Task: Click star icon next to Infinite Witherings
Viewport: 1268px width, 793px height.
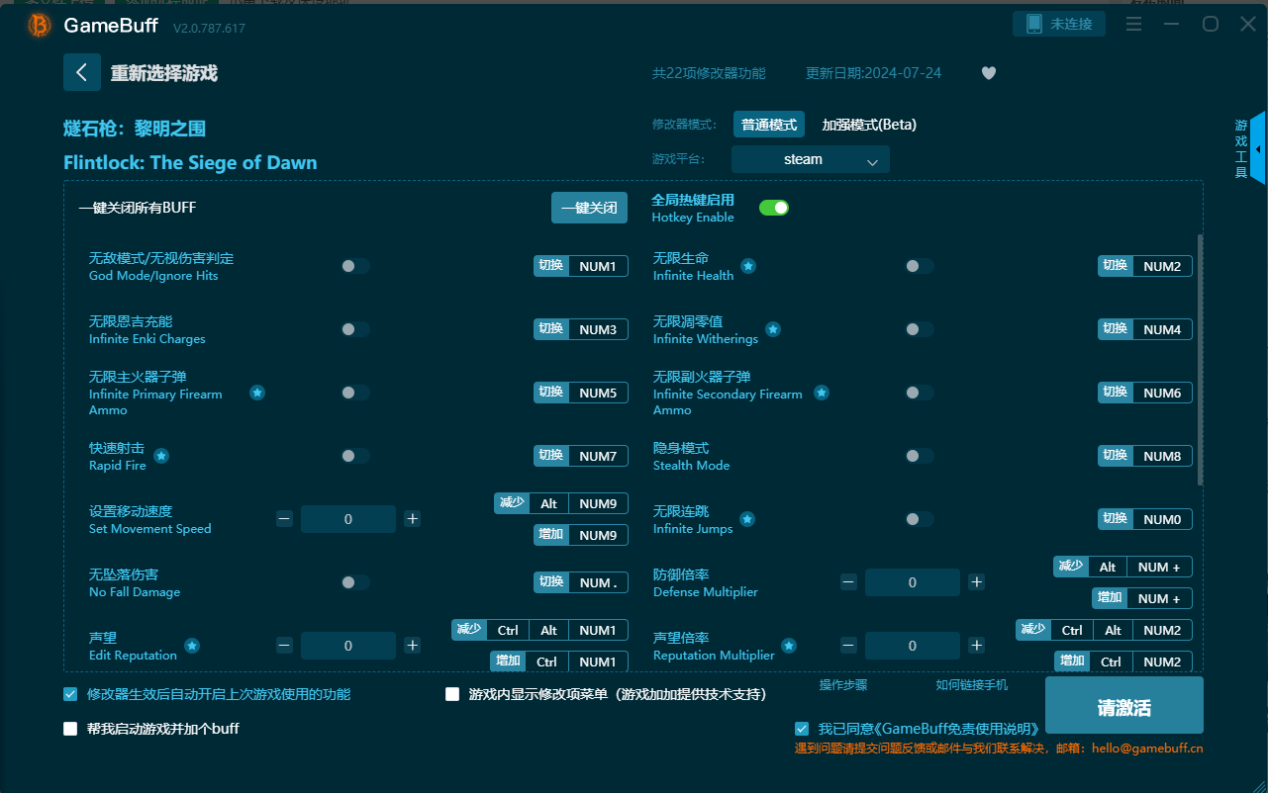Action: click(773, 329)
